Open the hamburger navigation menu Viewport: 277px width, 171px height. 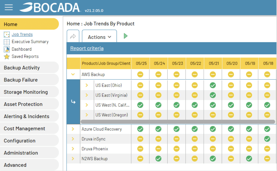coord(9,7)
